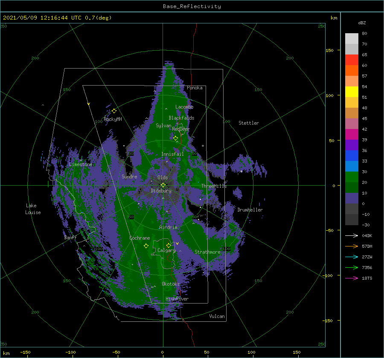Click the km label at top right

(x=334, y=18)
